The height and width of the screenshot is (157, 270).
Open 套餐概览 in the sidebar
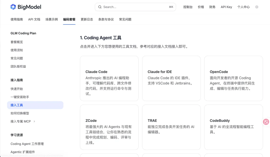17,42
